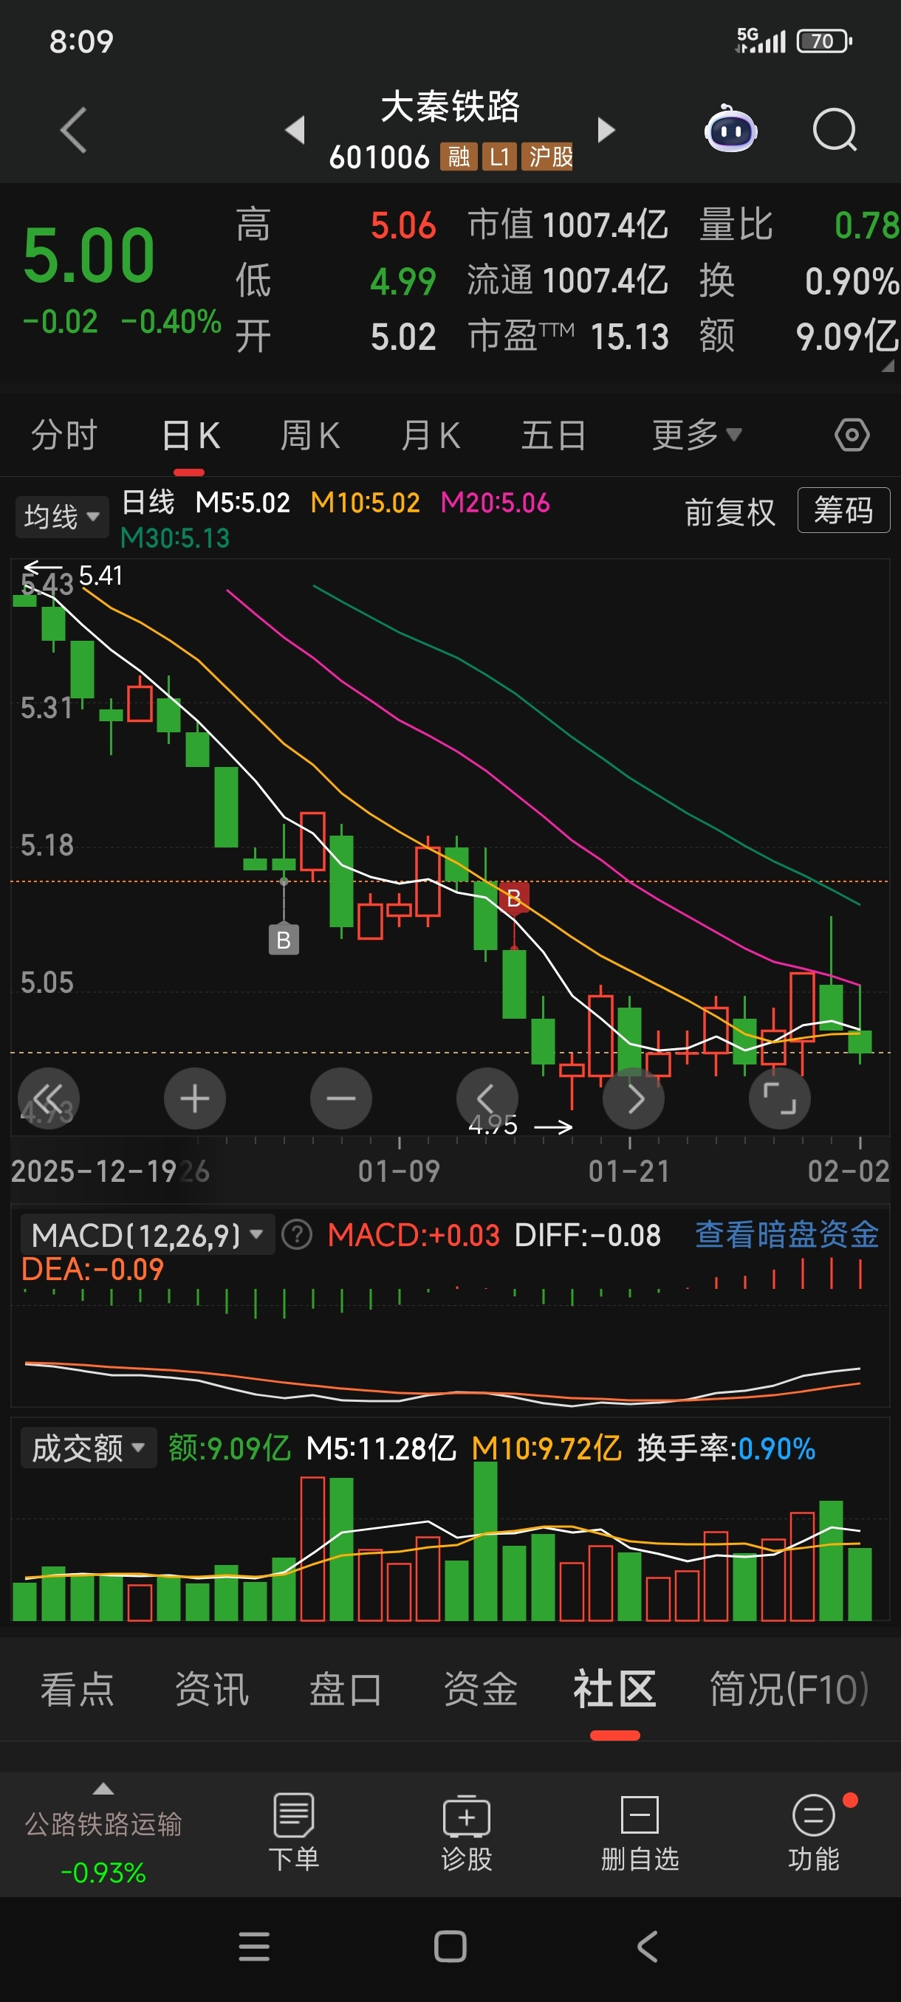Screen dimensions: 901x2002
Task: Switch to 分时 tab
Action: click(64, 435)
